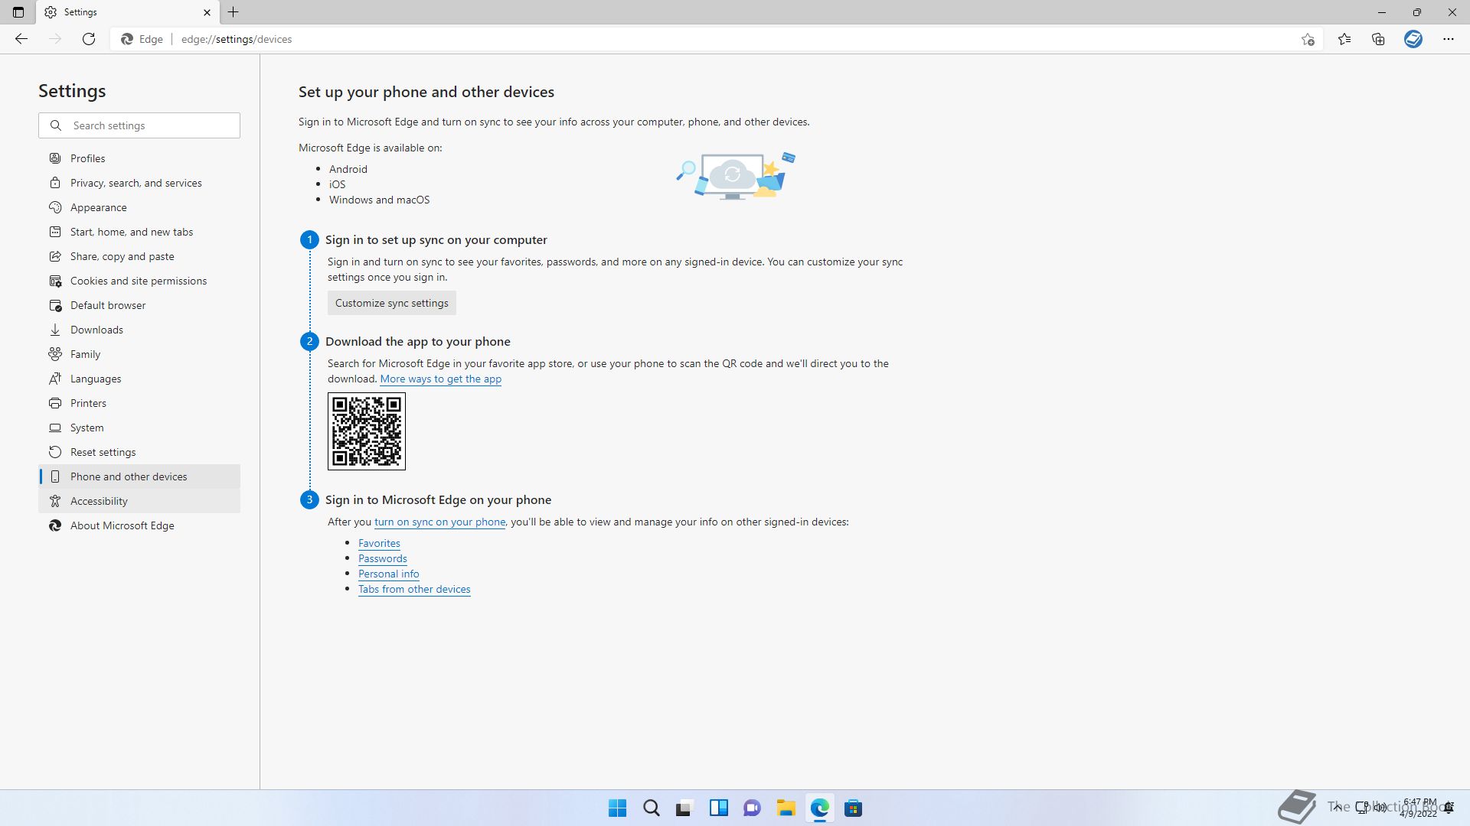Open the tab actions menu icon
1470x826 pixels.
coord(18,12)
